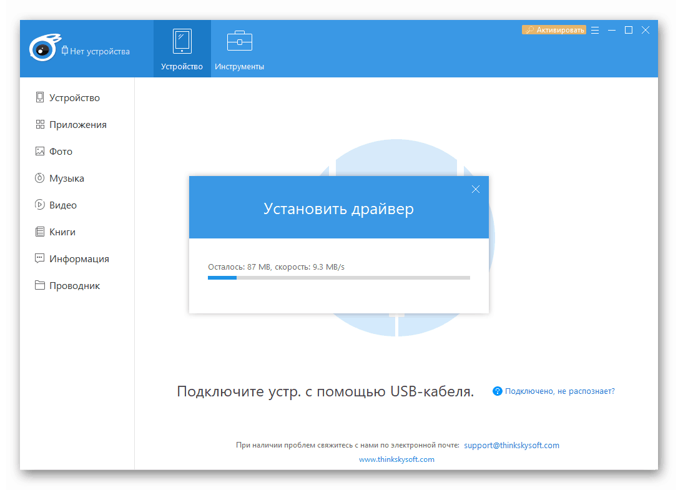Maximize the iTools window

pyautogui.click(x=629, y=30)
